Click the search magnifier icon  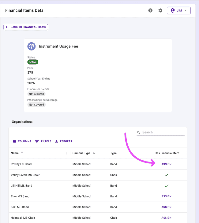click(x=138, y=132)
